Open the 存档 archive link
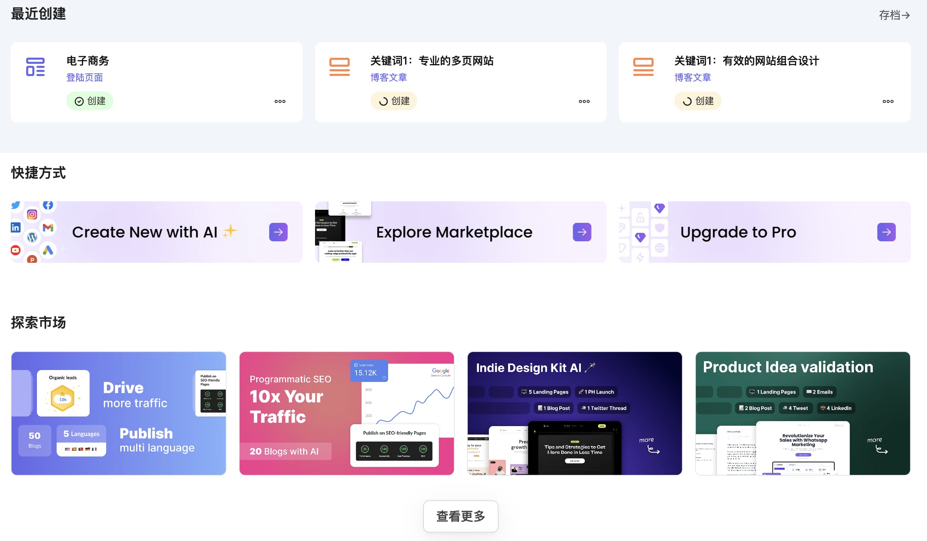 click(894, 15)
